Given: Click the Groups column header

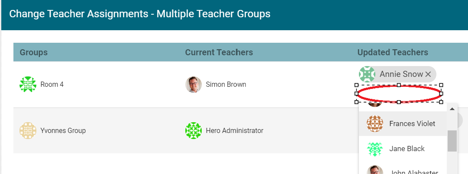Looking at the screenshot, I should [34, 52].
